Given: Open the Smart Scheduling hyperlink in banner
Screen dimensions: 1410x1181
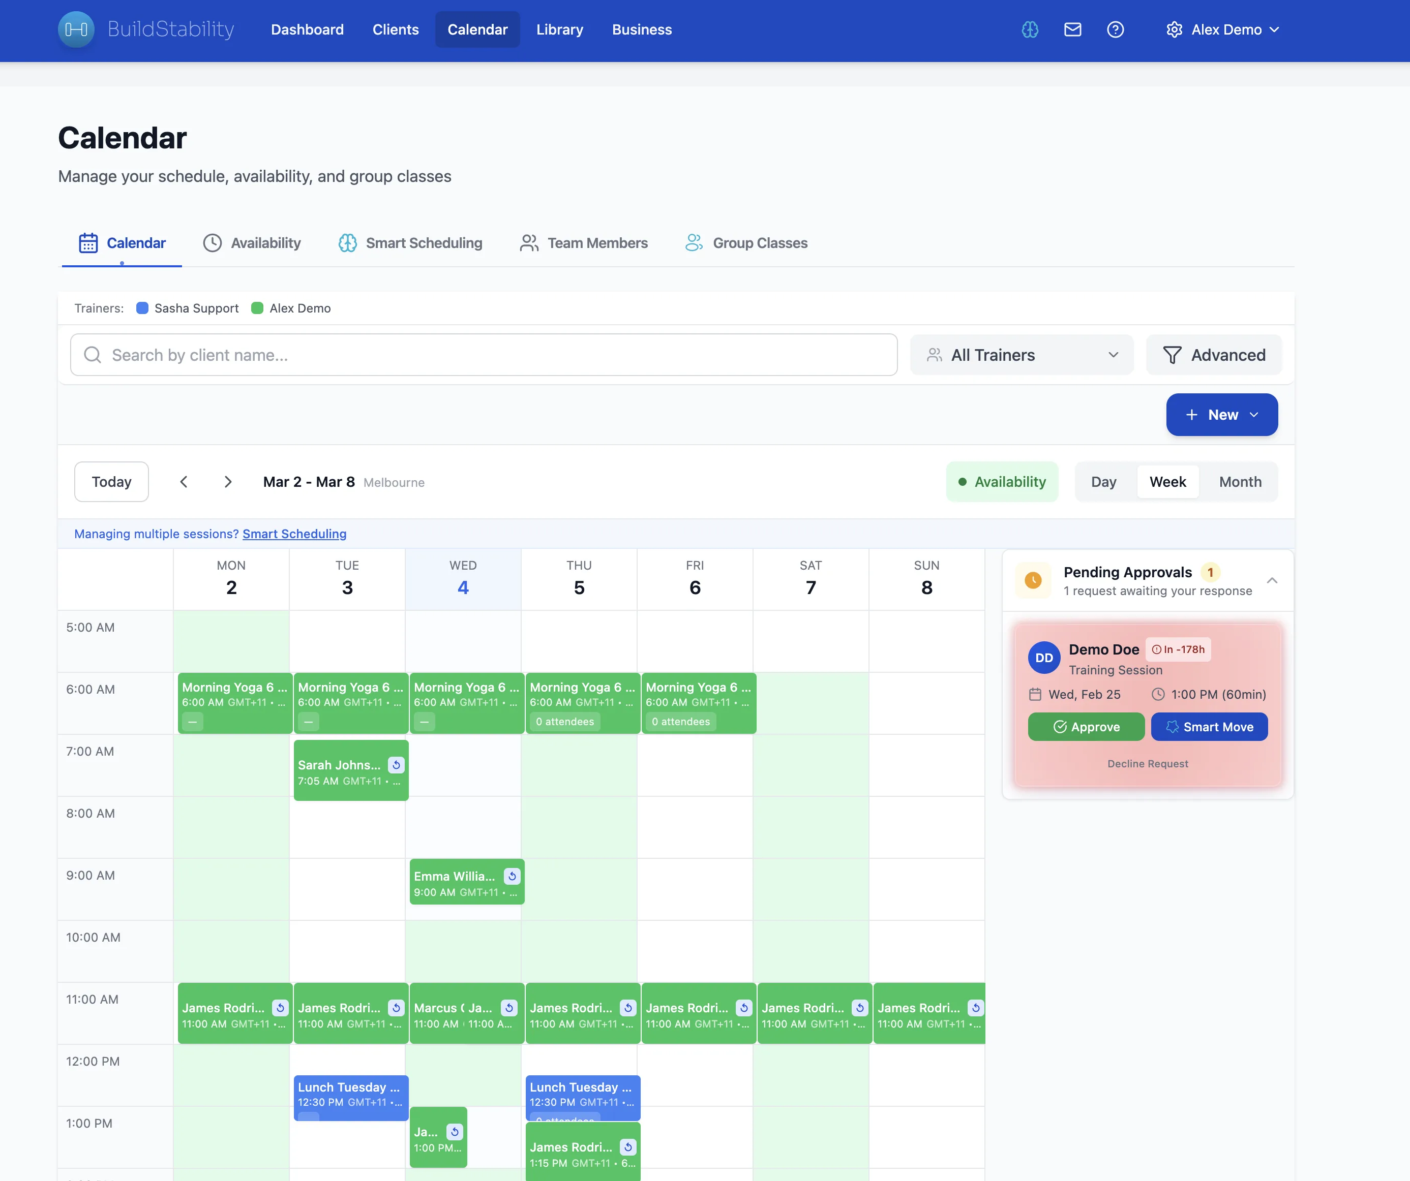Looking at the screenshot, I should (294, 534).
